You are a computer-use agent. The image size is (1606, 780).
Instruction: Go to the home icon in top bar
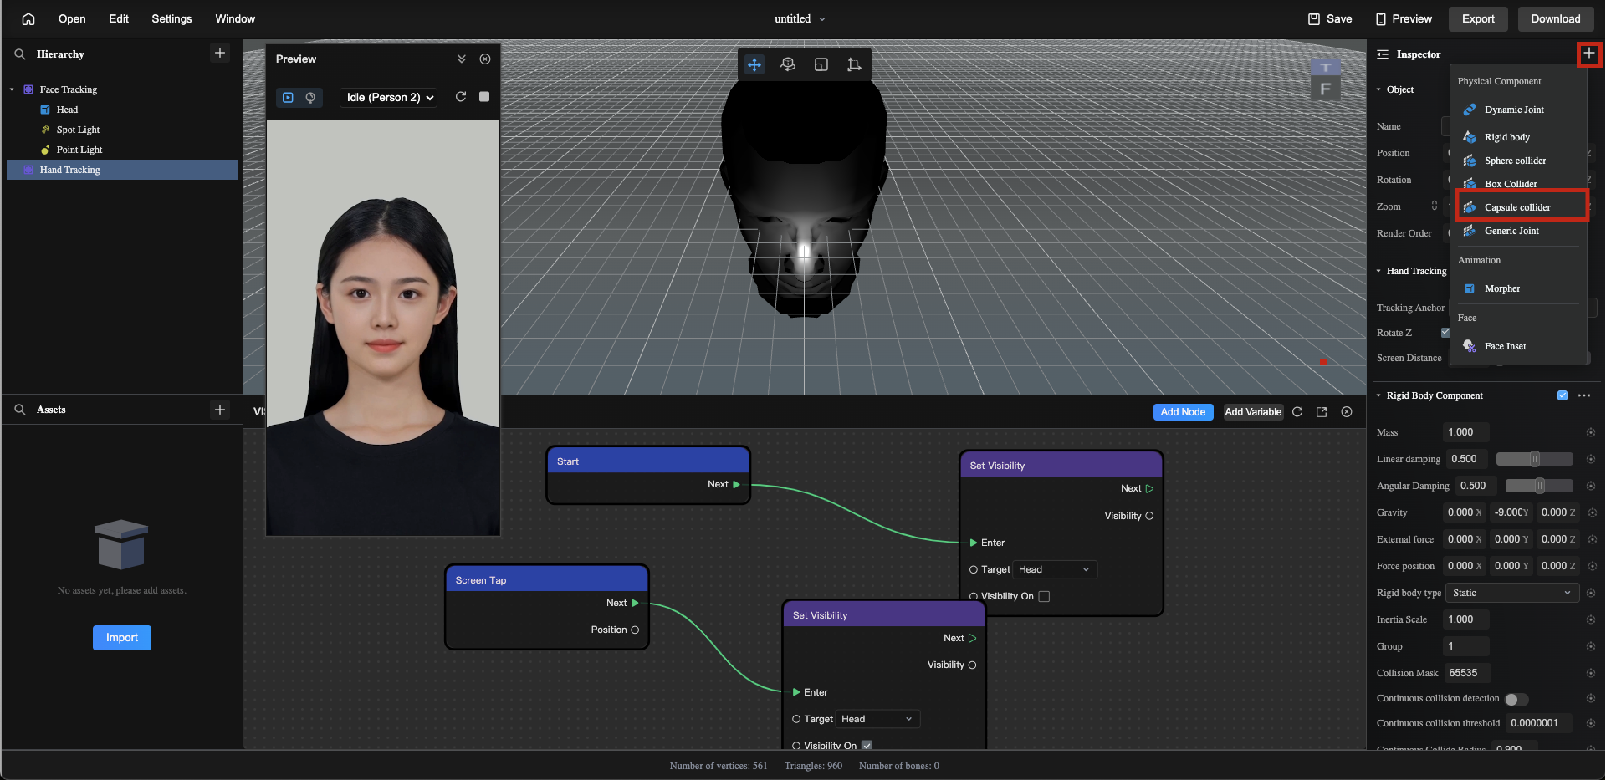pyautogui.click(x=28, y=18)
